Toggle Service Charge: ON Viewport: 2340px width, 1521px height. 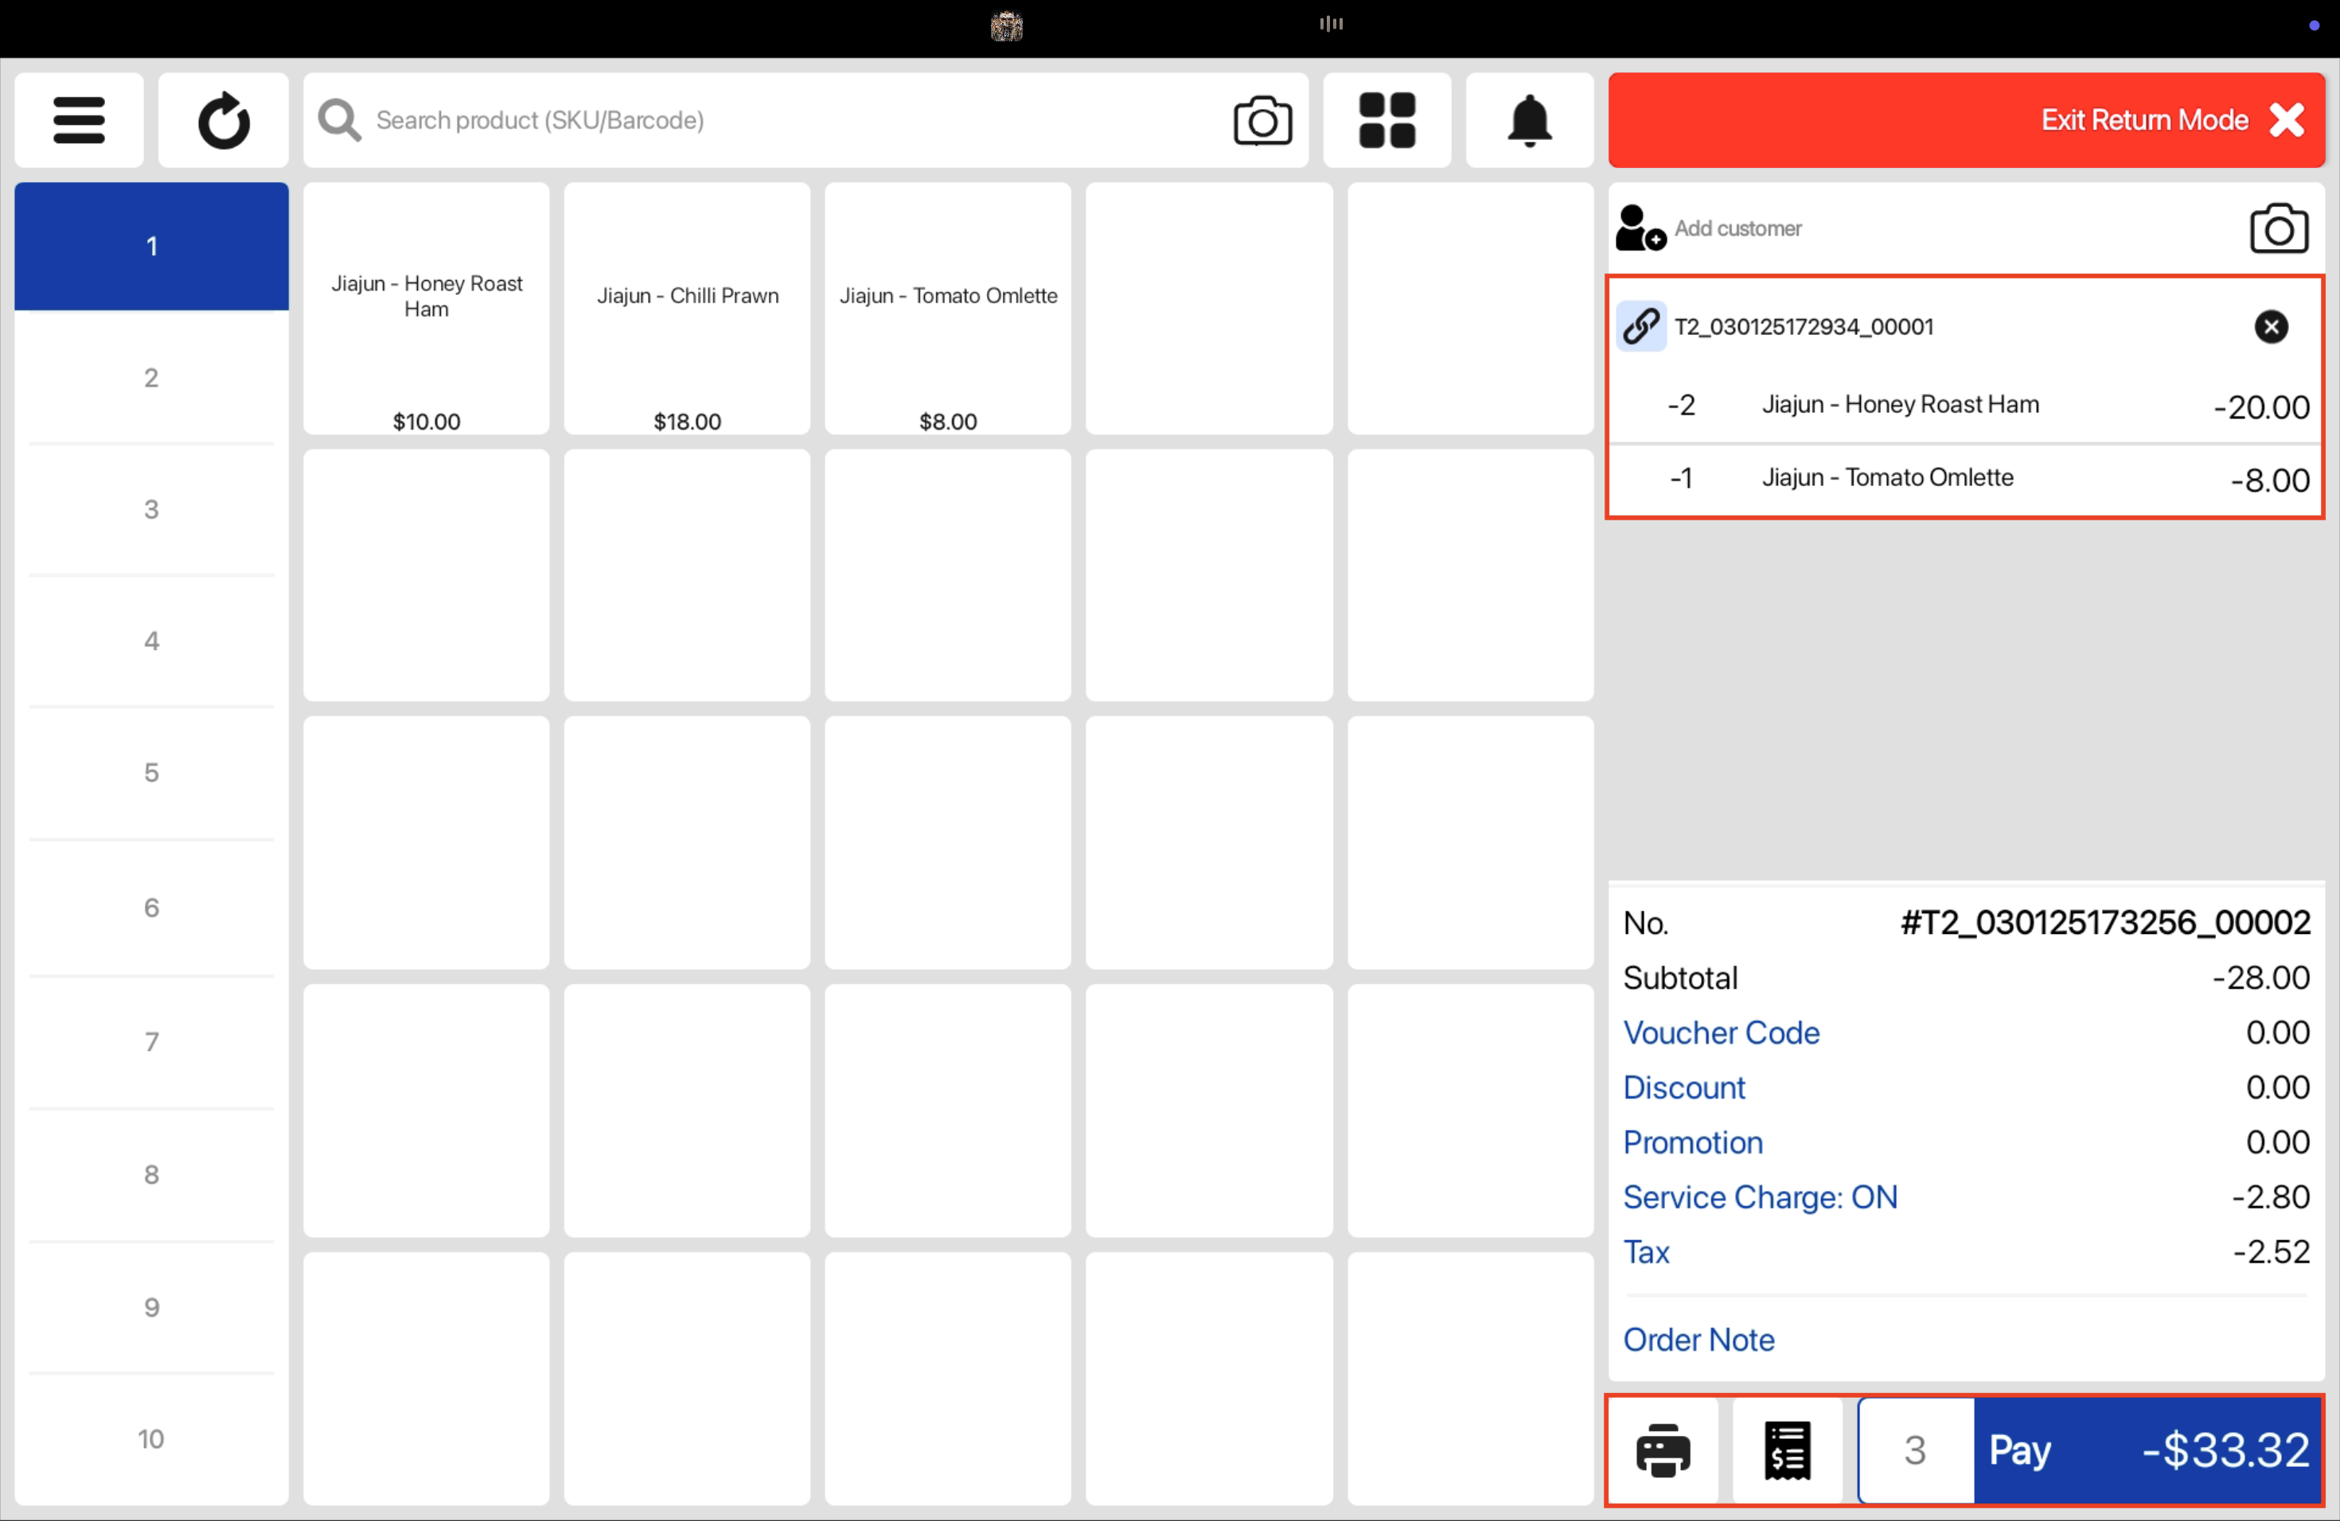point(1760,1196)
